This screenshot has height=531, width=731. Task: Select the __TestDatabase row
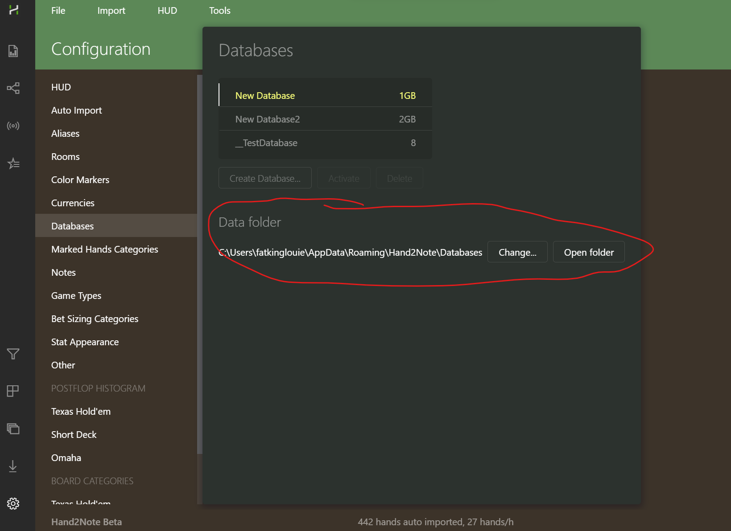pyautogui.click(x=325, y=143)
